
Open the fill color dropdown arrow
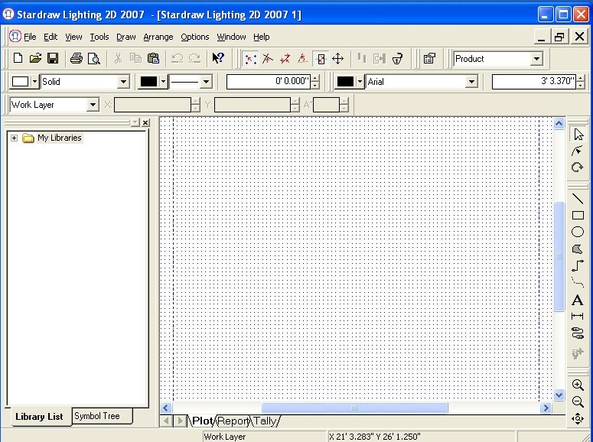click(34, 82)
